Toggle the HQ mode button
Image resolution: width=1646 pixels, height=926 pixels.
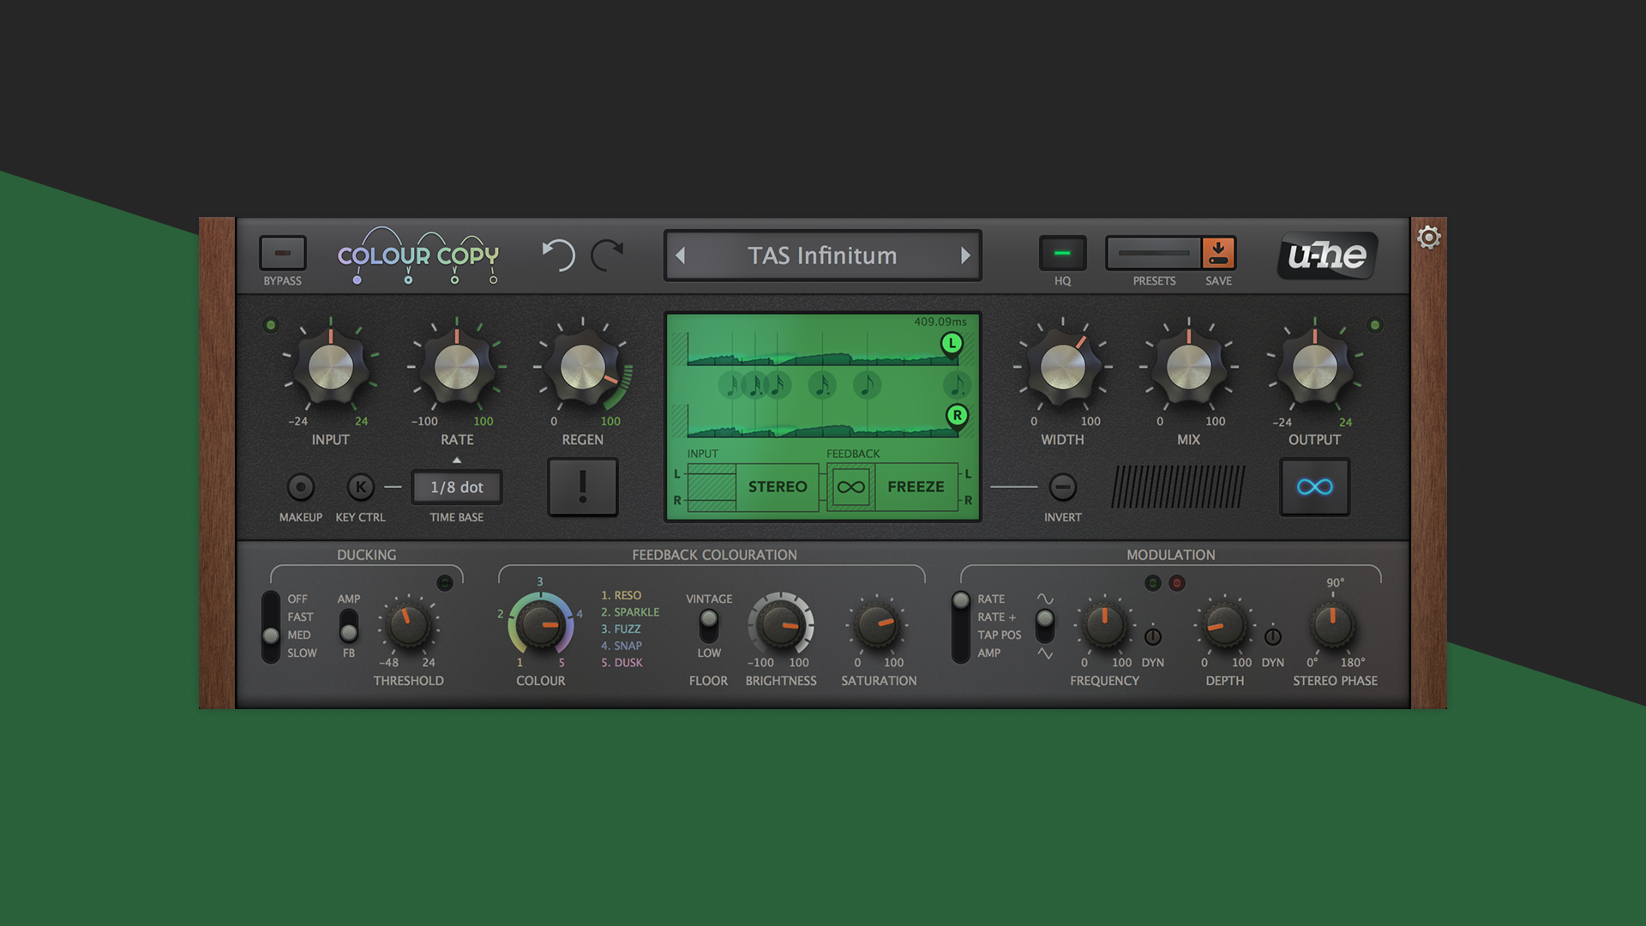tap(1062, 254)
